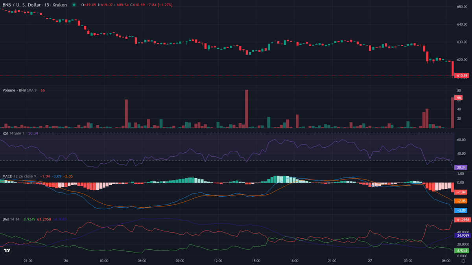472x265 pixels.
Task: Open chart settings gear icon
Action: tap(463, 261)
